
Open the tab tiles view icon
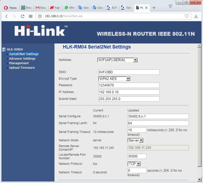click(x=31, y=16)
